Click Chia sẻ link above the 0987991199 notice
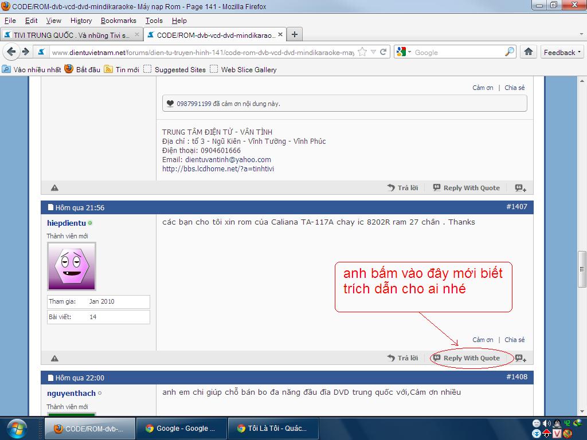Image resolution: width=587 pixels, height=440 pixels. [x=514, y=88]
